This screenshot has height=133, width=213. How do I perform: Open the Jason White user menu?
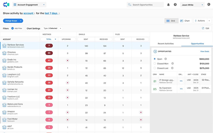(x=192, y=5)
